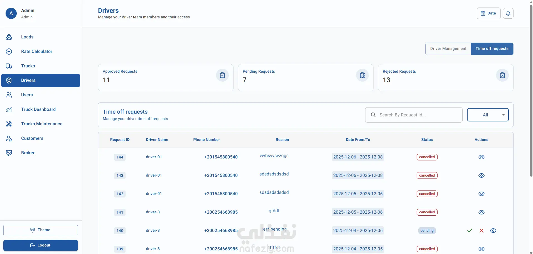Click the Broker handshake icon
Viewport: 533px width, 254px height.
pyautogui.click(x=9, y=153)
